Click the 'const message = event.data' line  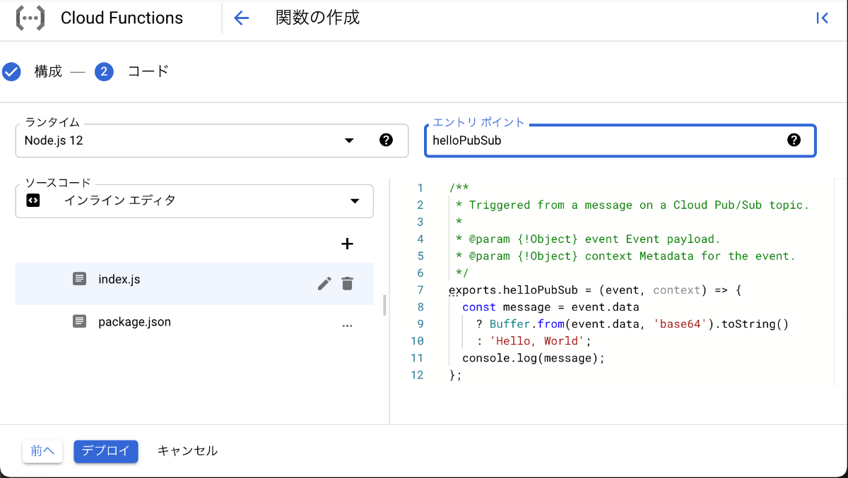[x=550, y=307]
